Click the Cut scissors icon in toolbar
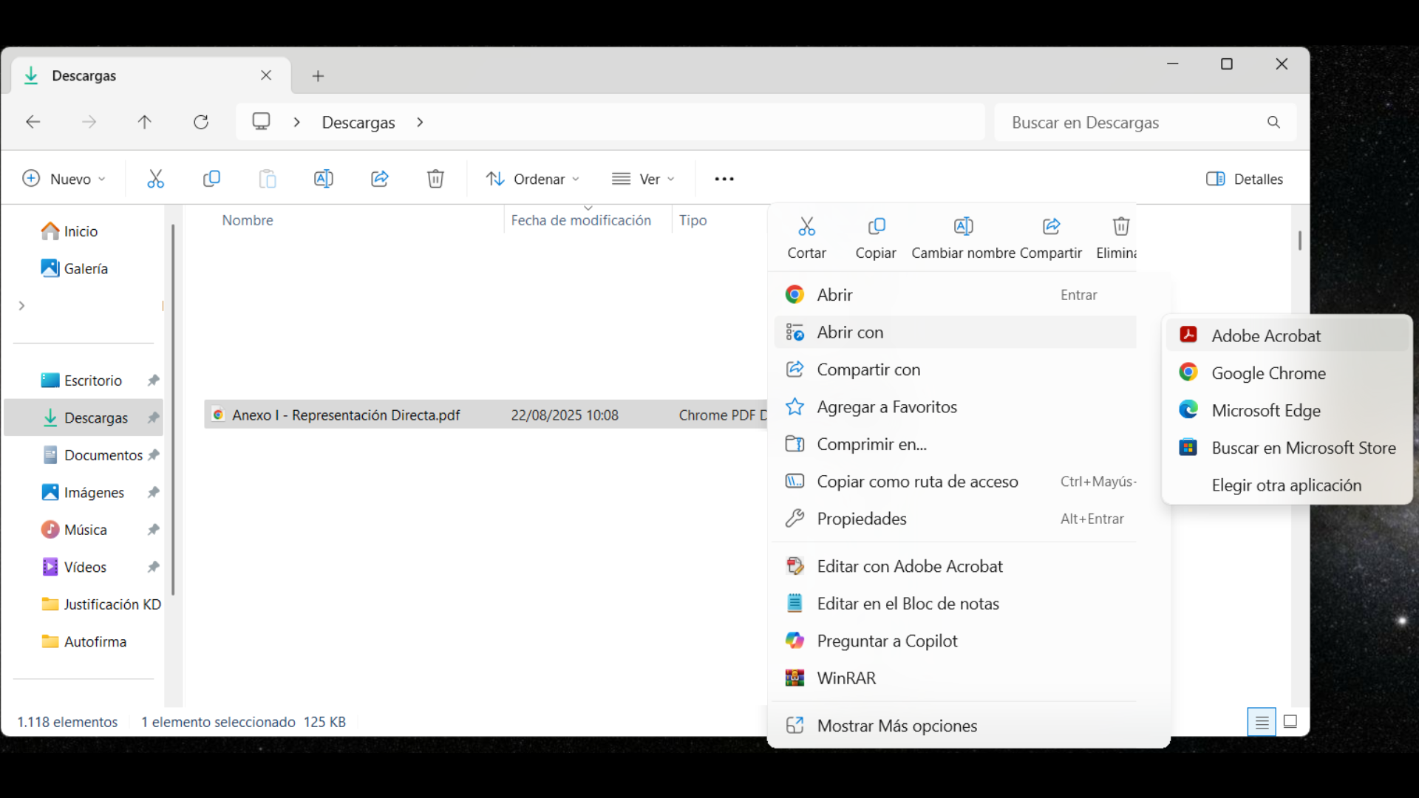This screenshot has width=1419, height=798. [155, 179]
